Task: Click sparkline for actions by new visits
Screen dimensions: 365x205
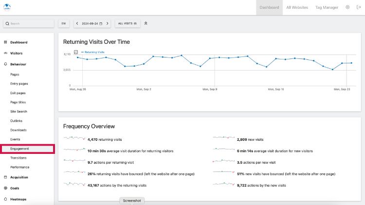Action: click(224, 184)
